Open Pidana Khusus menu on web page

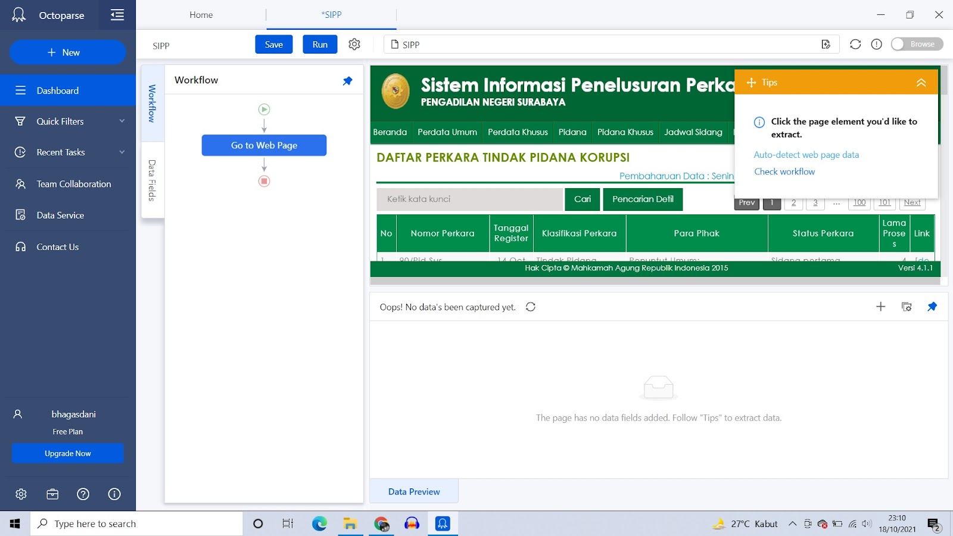(625, 132)
